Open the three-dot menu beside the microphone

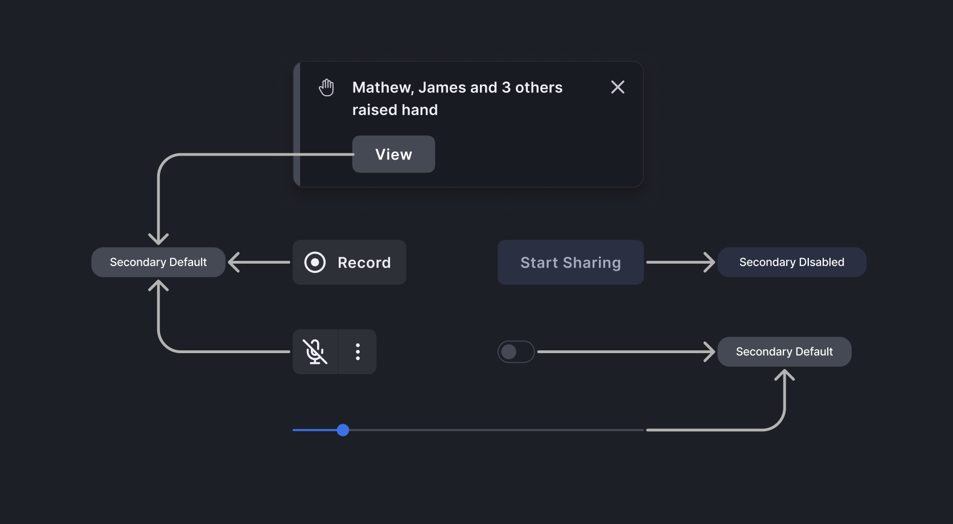358,352
